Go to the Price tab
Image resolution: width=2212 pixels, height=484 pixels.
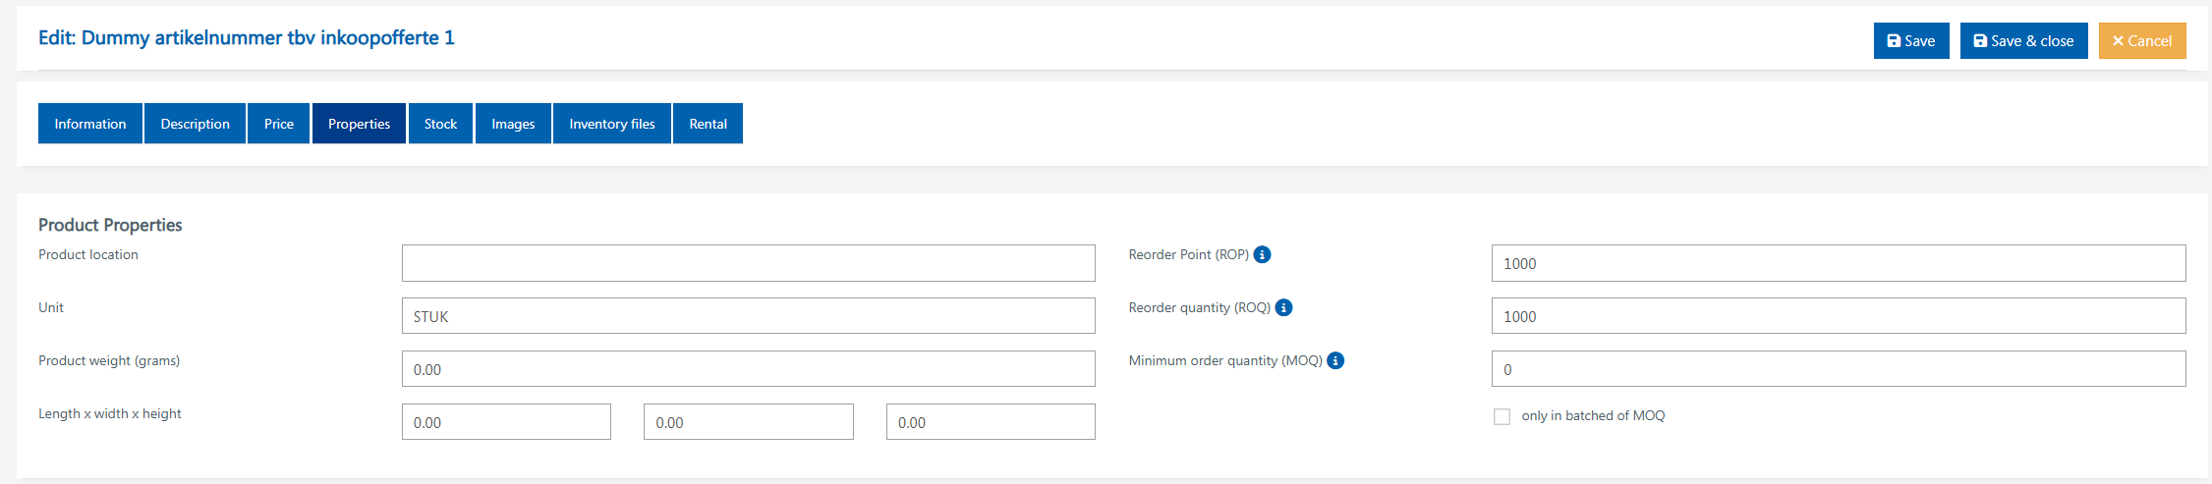tap(279, 124)
